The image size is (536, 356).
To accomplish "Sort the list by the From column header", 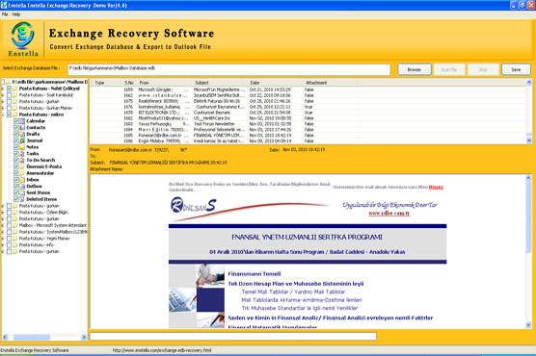I will [x=165, y=83].
